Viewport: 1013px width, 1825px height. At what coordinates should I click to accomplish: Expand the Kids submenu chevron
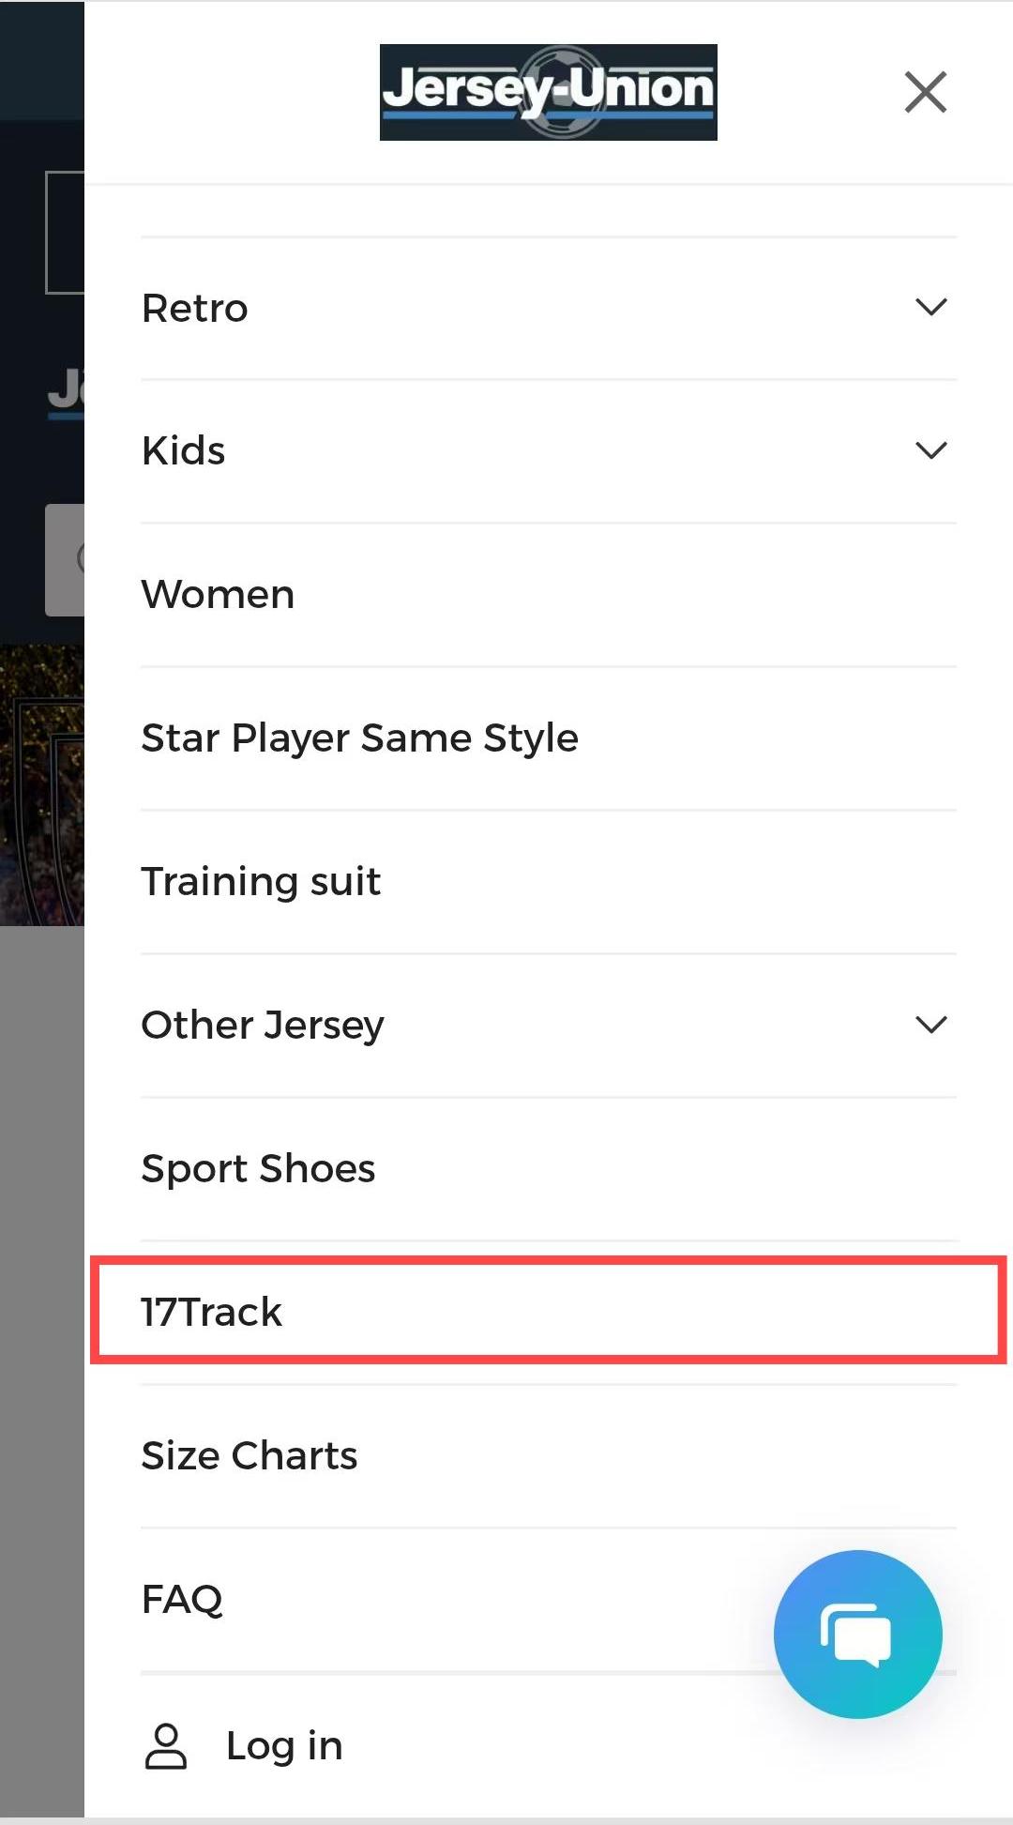(x=930, y=450)
